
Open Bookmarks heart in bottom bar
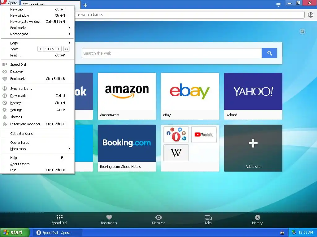pos(109,220)
